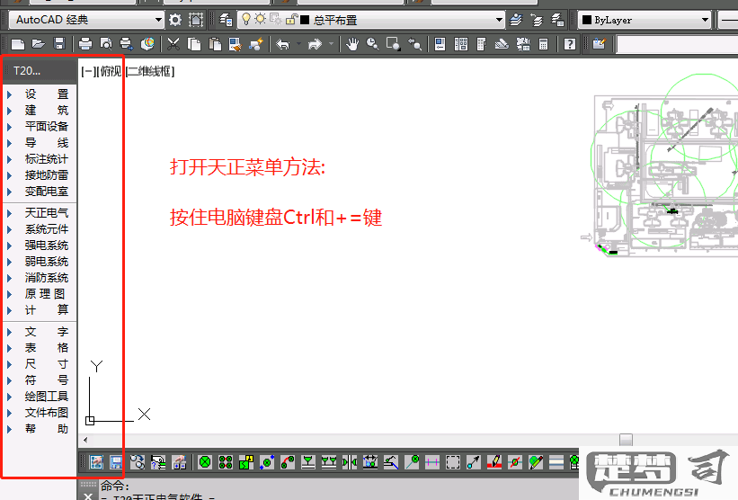The image size is (738, 500).
Task: Click the [-] viewport control
Action: tap(87, 72)
